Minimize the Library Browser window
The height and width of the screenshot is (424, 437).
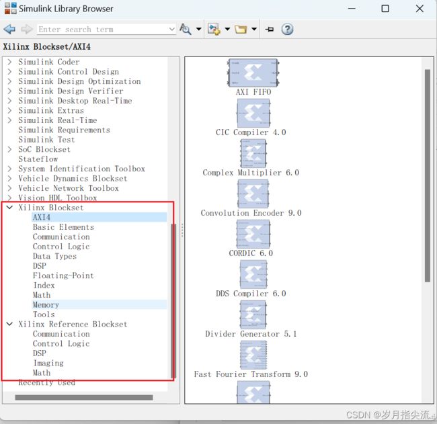point(352,9)
